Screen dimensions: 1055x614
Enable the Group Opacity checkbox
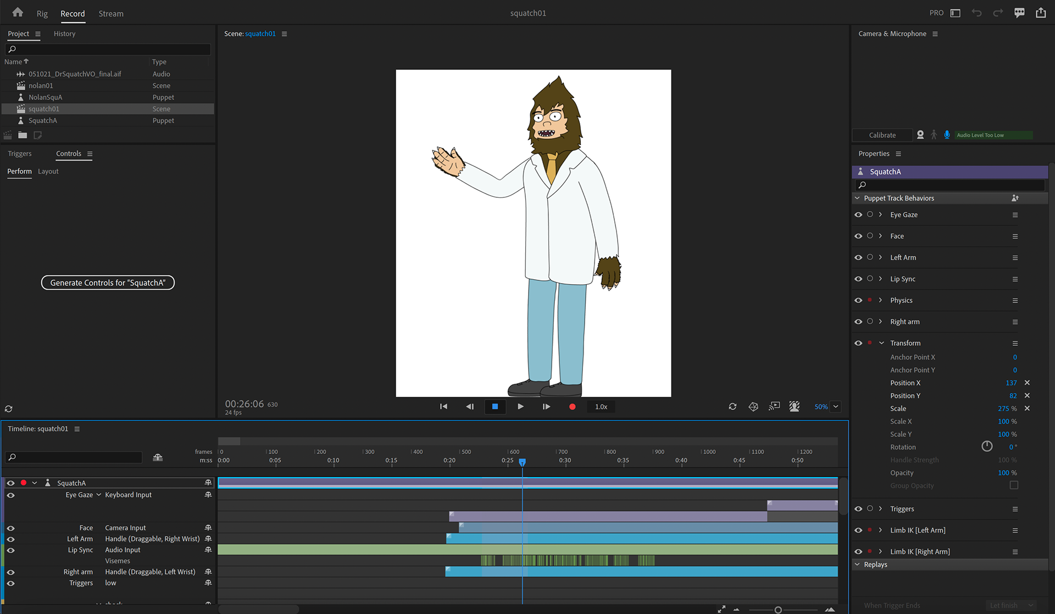[x=1014, y=485]
